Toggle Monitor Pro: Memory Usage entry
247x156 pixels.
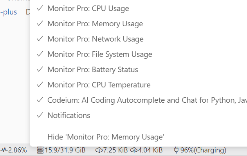click(x=138, y=24)
